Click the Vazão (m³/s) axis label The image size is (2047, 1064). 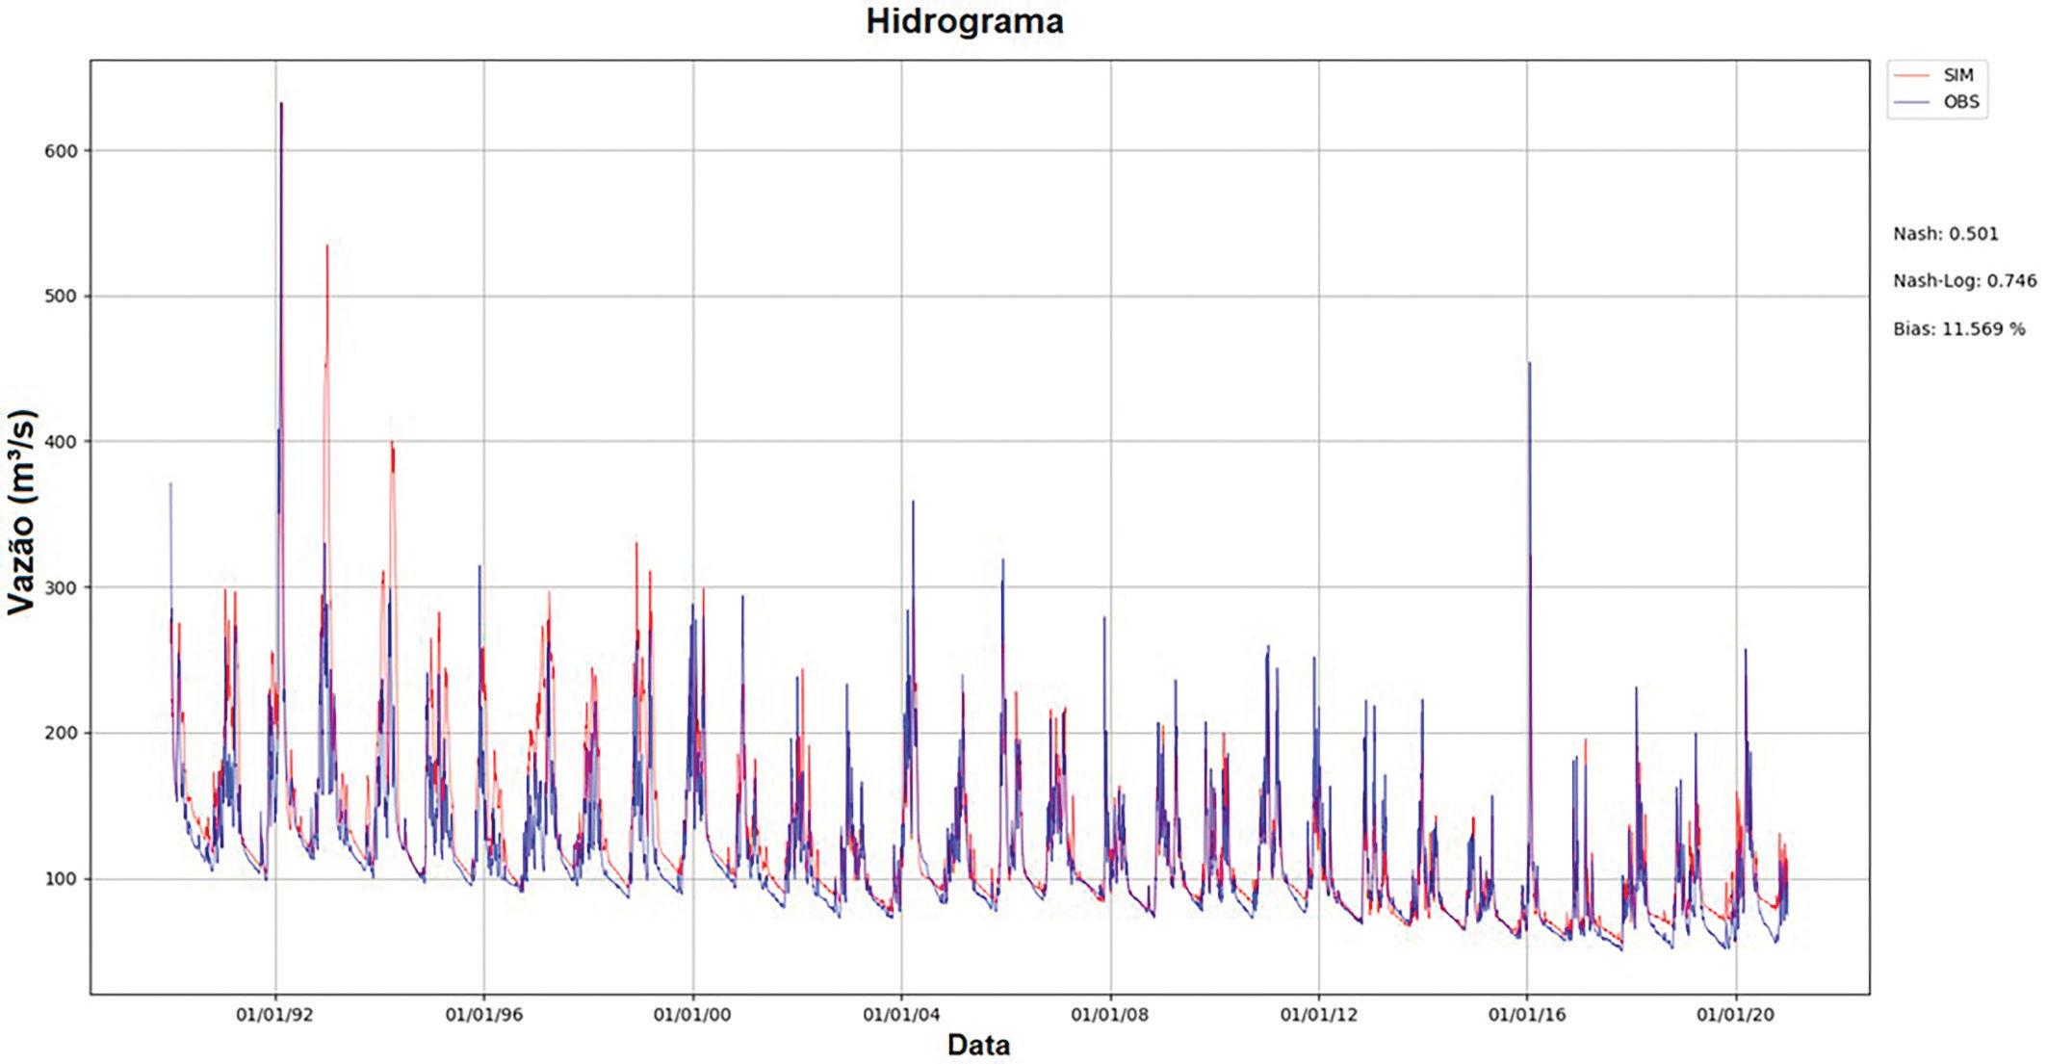[21, 511]
